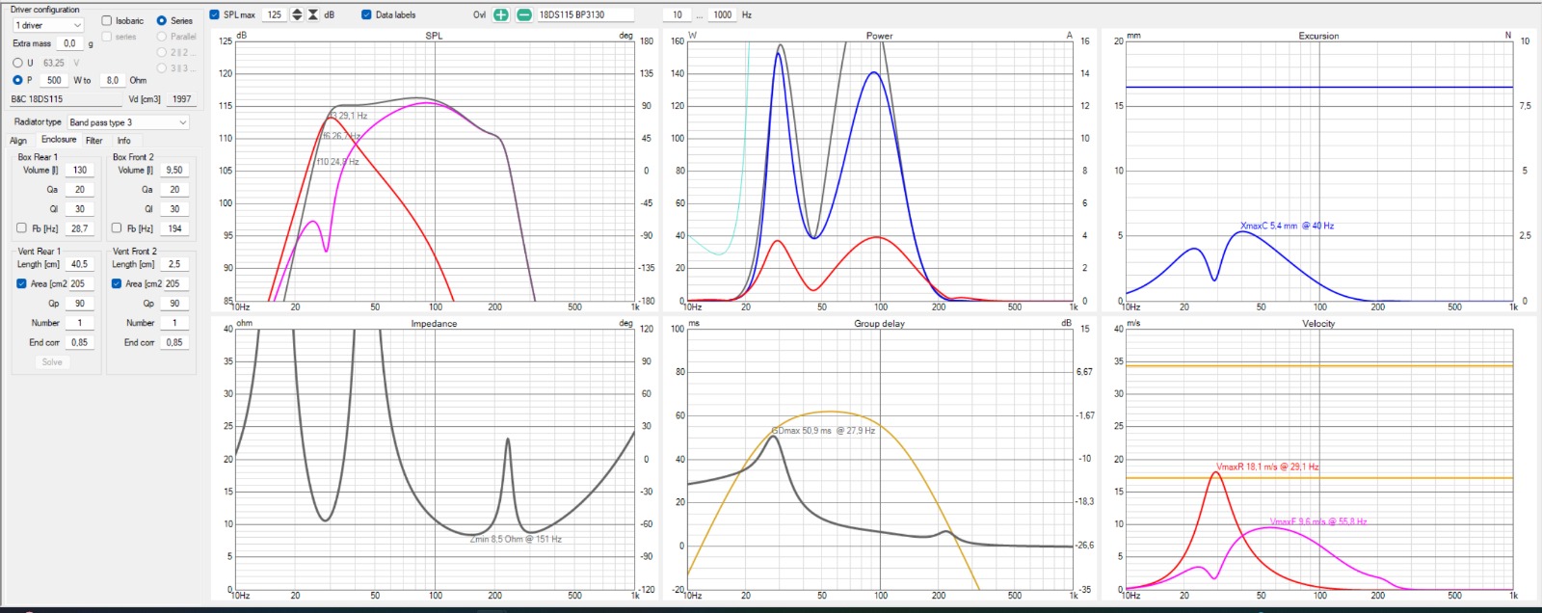1542x613 pixels.
Task: Expand the Radiator type dropdown
Action: (x=127, y=122)
